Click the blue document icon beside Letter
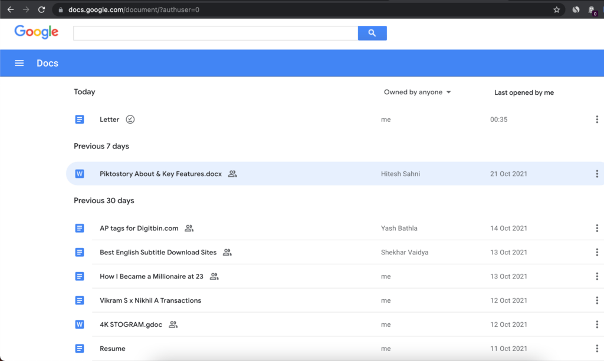Image resolution: width=604 pixels, height=361 pixels. tap(80, 119)
